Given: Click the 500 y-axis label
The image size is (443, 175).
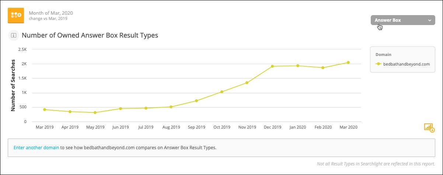Looking at the screenshot, I should coord(23,107).
